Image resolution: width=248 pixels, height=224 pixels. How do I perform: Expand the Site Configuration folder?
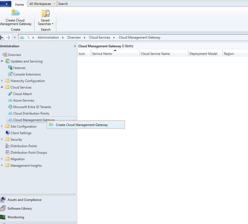point(2,127)
